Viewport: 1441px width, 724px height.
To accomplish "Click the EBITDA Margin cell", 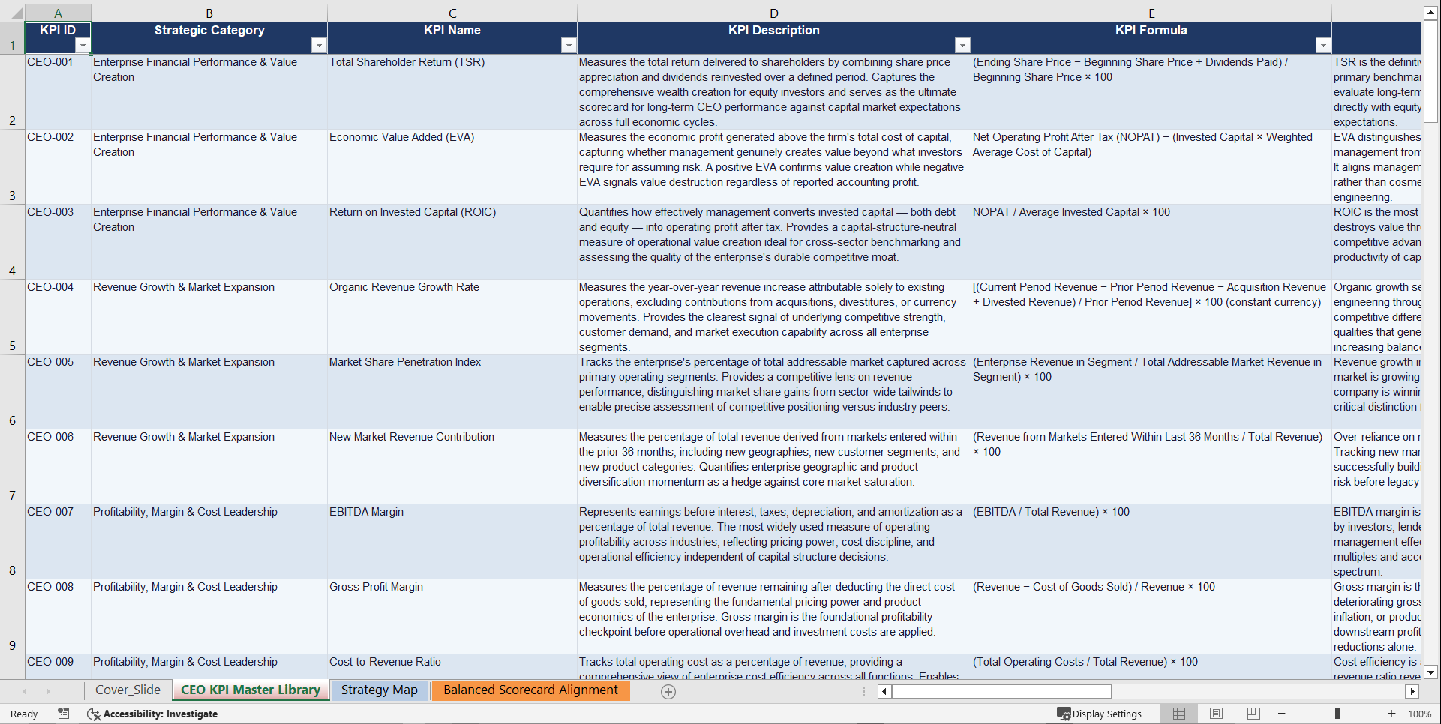I will (452, 541).
